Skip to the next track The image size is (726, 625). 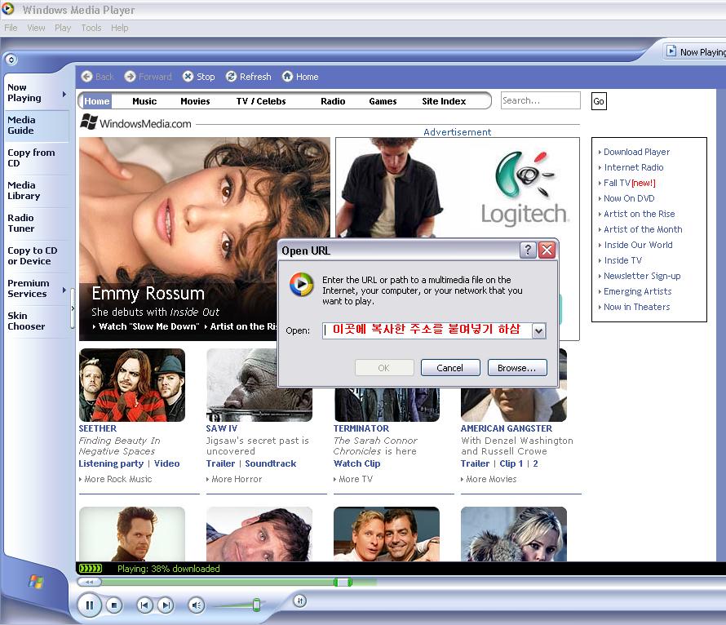(166, 605)
